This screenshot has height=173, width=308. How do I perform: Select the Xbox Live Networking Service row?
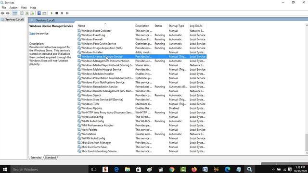[x=141, y=151]
